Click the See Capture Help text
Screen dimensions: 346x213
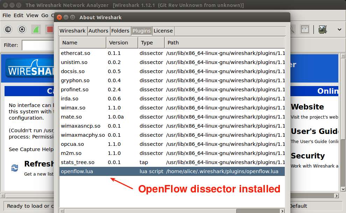pyautogui.click(x=31, y=149)
